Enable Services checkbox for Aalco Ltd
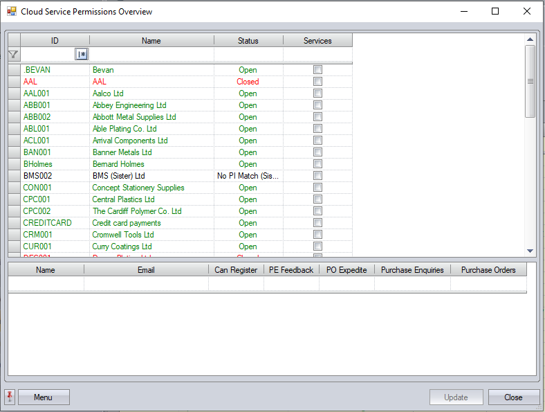The width and height of the screenshot is (545, 412). pos(317,93)
